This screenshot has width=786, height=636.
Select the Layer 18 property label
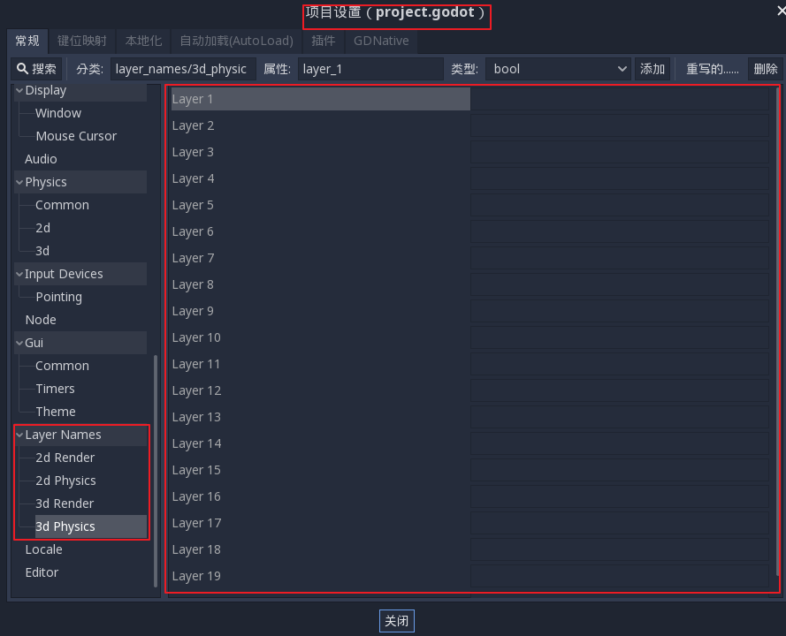click(x=196, y=549)
